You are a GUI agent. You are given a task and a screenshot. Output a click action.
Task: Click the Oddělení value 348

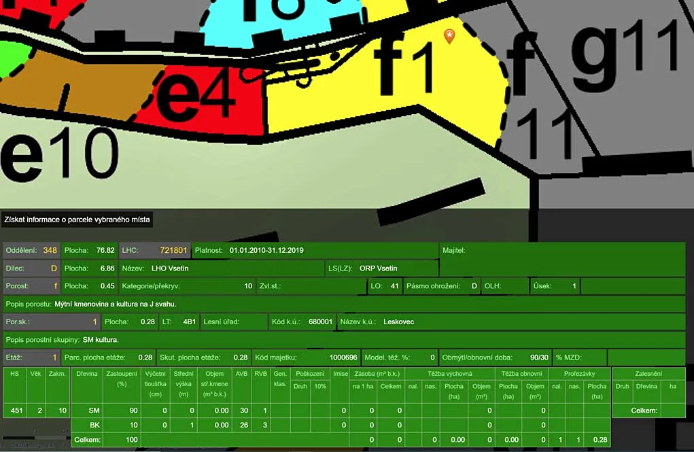coord(50,250)
